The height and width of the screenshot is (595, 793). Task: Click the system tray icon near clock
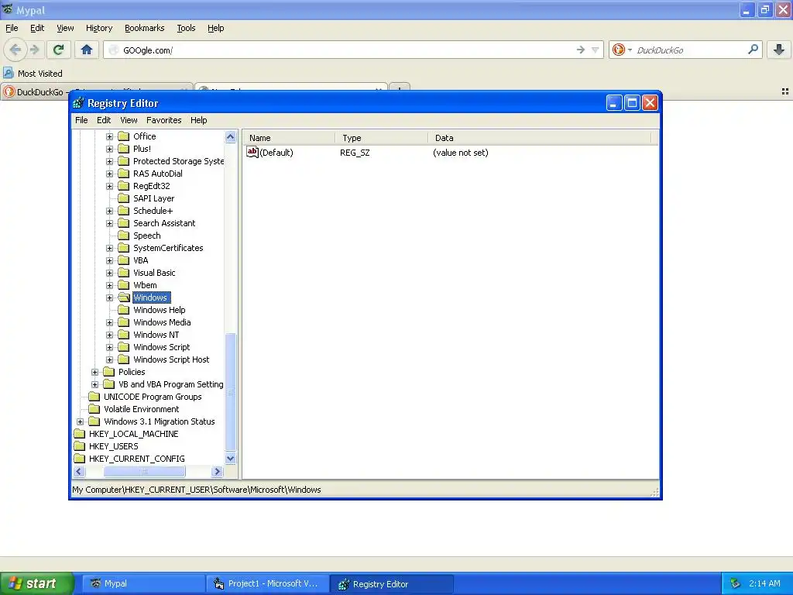[736, 583]
